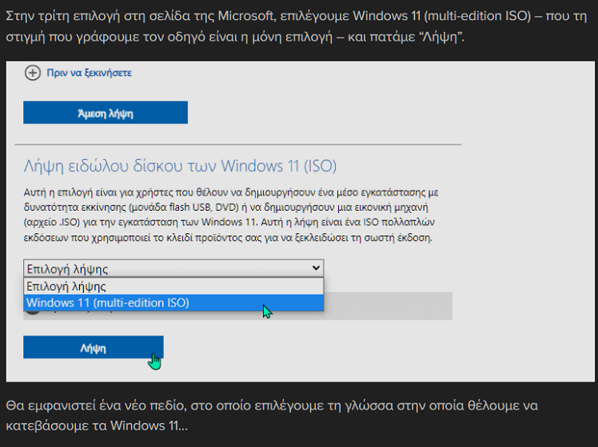Click the horizontal divider line below Άμεση λήψη

238,144
